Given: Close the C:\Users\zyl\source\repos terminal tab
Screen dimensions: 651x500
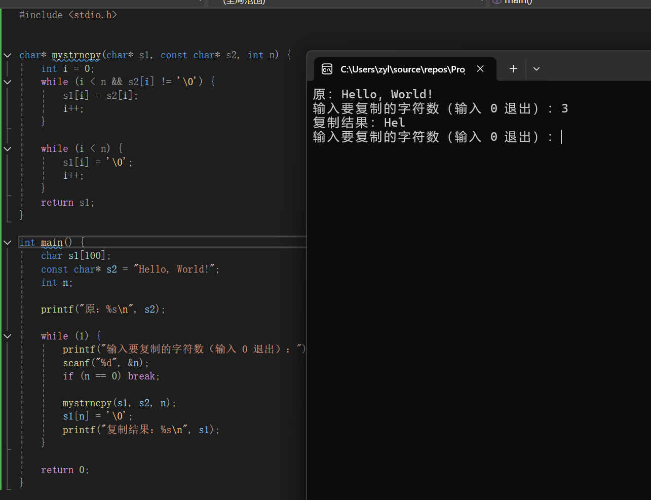Looking at the screenshot, I should click(480, 69).
